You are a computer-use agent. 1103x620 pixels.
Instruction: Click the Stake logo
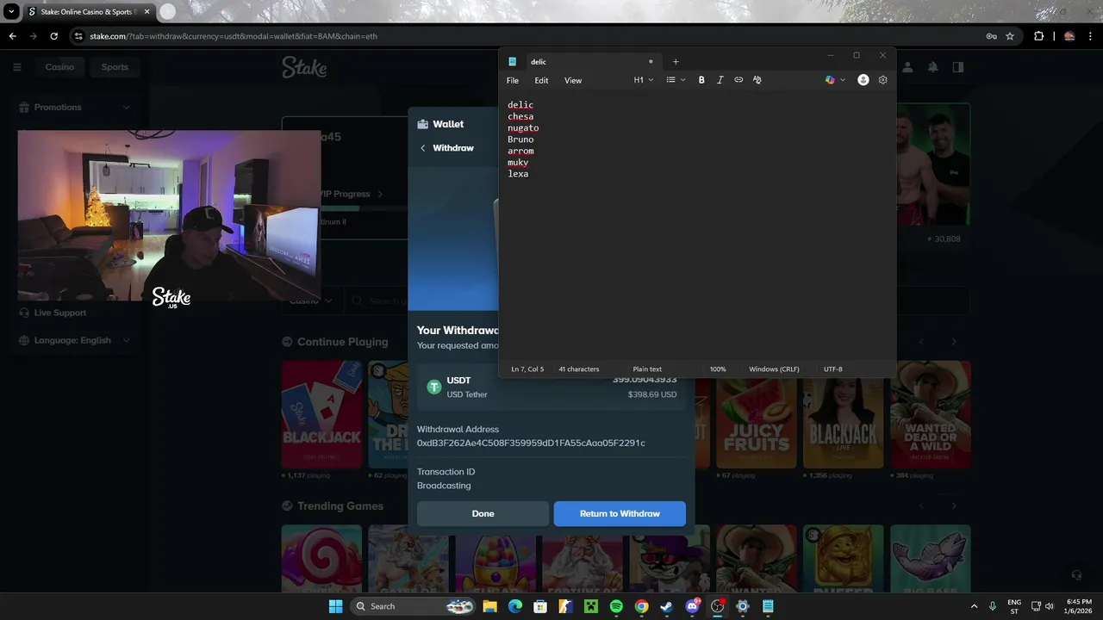click(304, 67)
